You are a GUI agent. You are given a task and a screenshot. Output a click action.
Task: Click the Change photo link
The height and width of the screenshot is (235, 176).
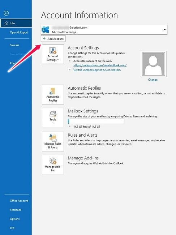153,80
